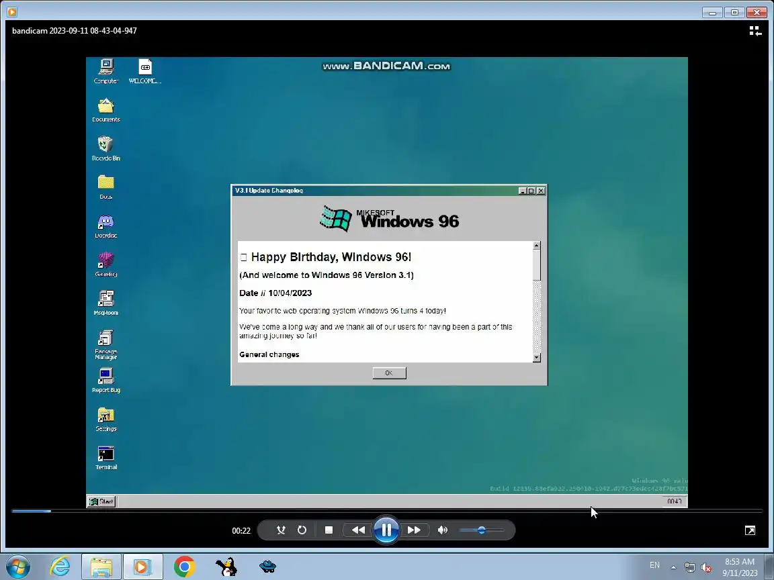Click the changelog scrollbar down arrow
This screenshot has height=580, width=774.
537,358
